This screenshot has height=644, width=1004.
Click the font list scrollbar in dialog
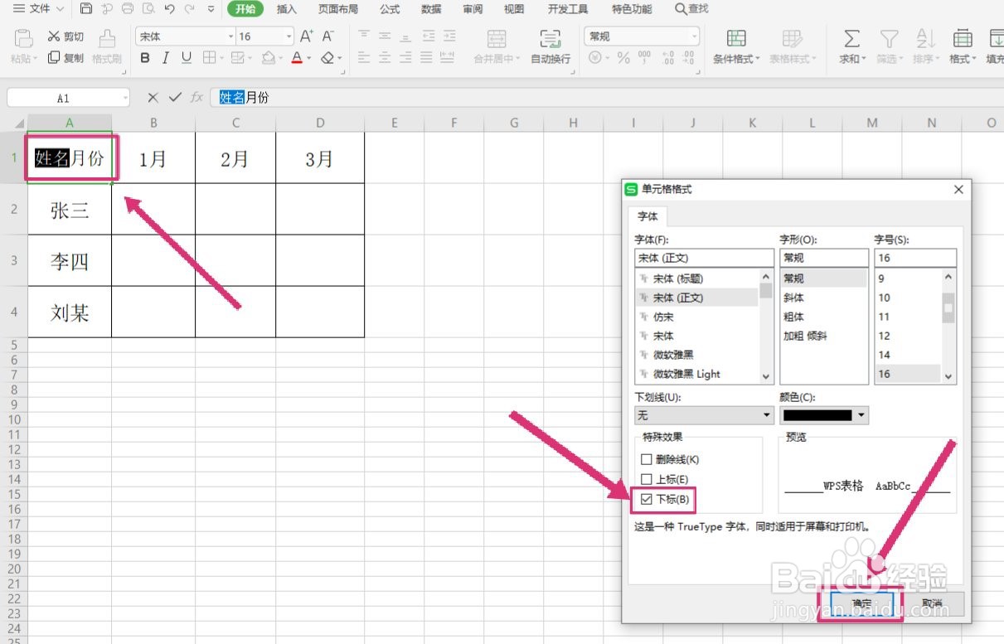(x=766, y=326)
